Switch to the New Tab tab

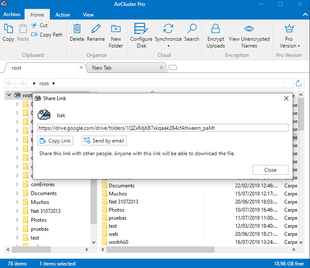tap(102, 68)
